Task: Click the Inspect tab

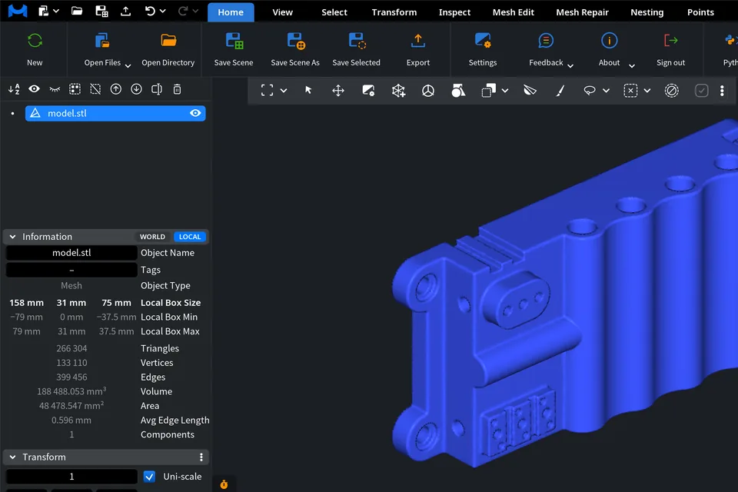Action: click(x=454, y=12)
